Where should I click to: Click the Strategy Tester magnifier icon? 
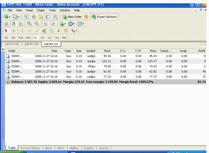point(56,17)
